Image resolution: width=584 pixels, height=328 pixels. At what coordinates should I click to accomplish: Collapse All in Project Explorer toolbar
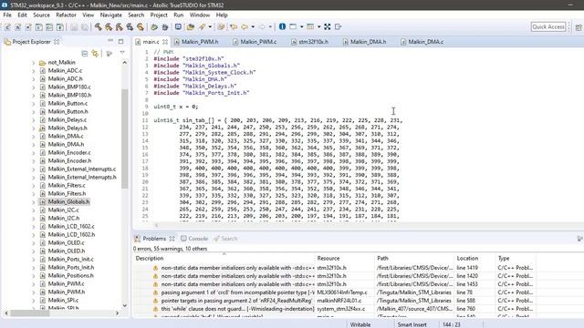(x=85, y=54)
